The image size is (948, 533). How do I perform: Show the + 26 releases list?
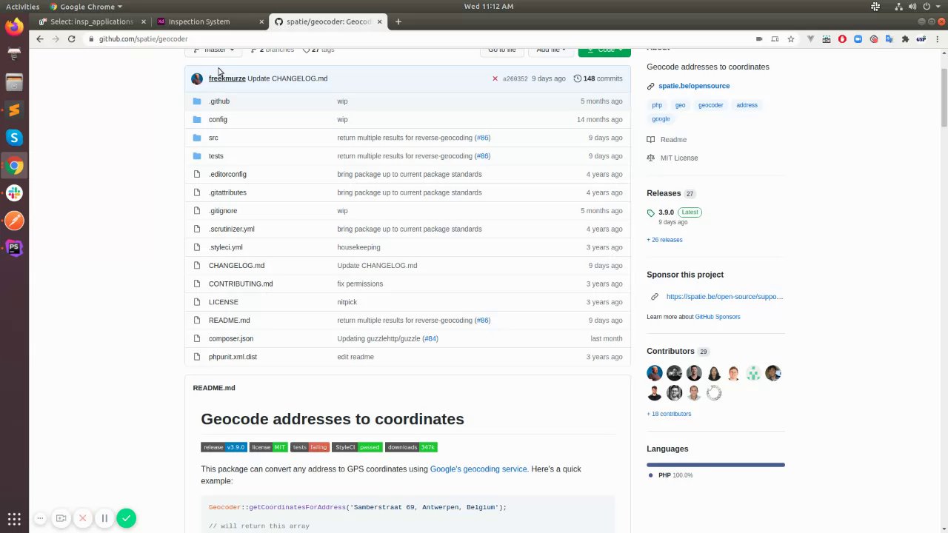click(x=664, y=240)
